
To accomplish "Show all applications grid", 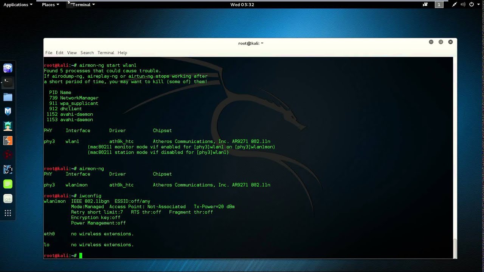I will point(8,213).
